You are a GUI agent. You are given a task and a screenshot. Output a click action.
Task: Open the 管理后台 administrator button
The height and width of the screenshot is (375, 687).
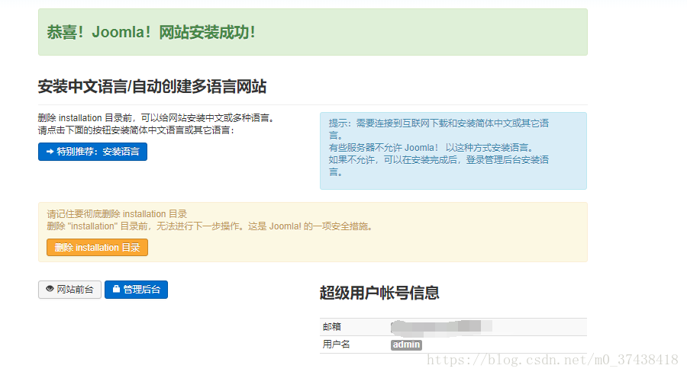point(137,289)
